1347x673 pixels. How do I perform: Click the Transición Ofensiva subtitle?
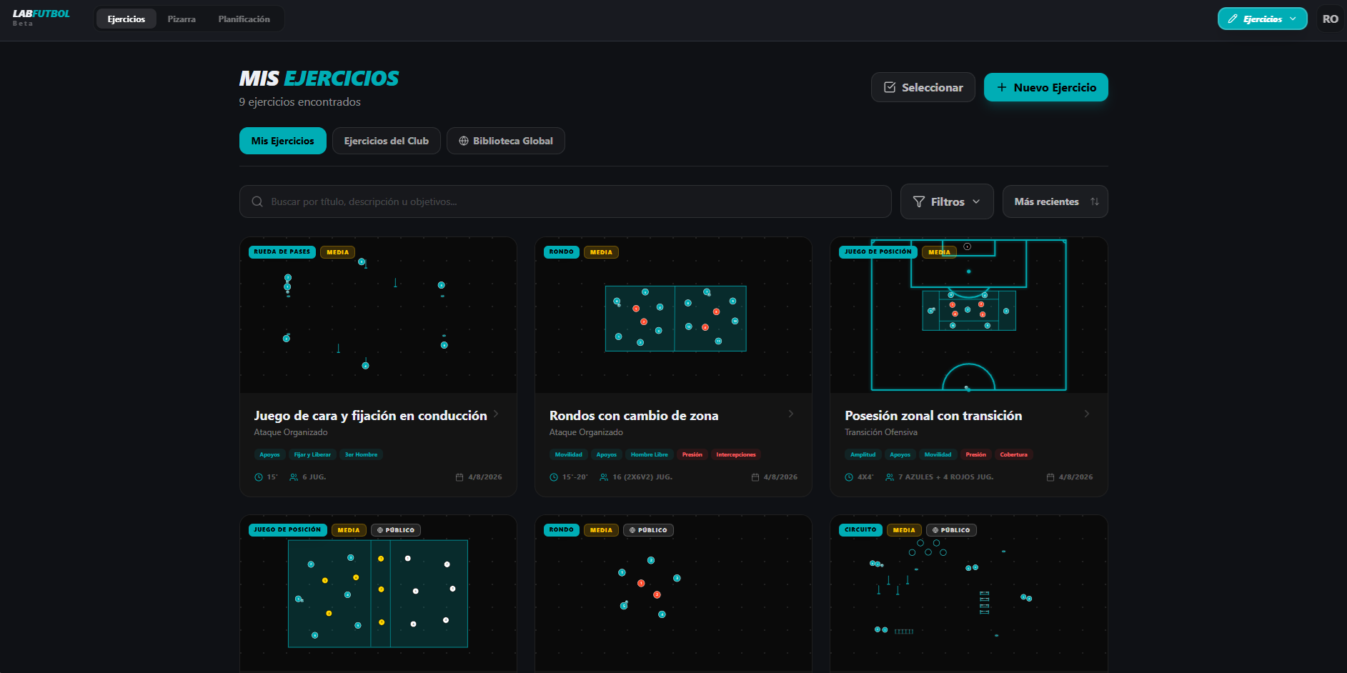881,432
